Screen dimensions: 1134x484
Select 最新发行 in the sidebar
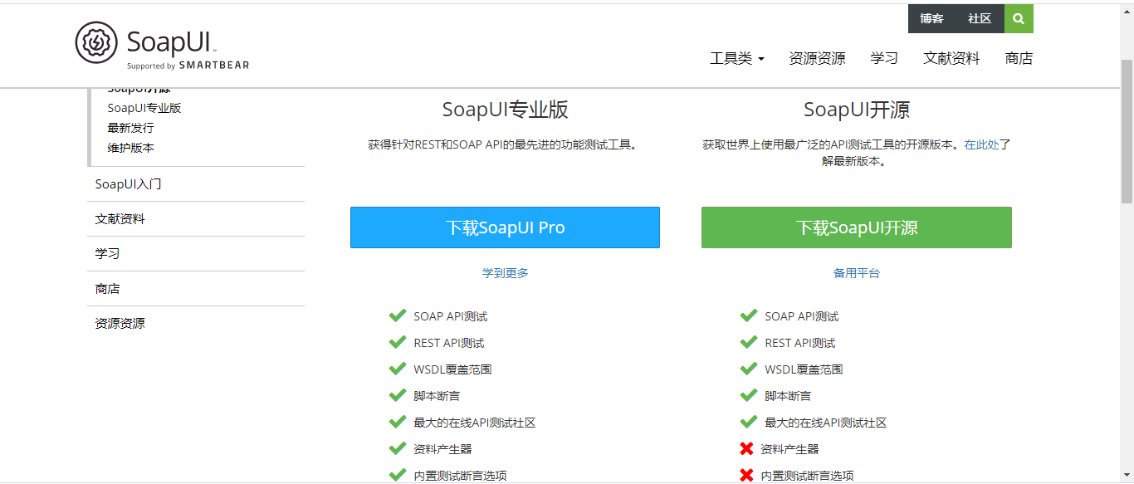pos(130,128)
